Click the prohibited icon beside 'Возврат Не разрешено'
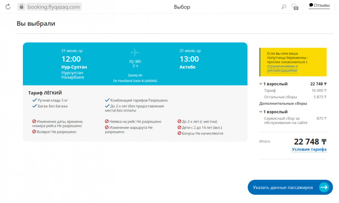Screen dimensions: 339x203 tap(34, 132)
